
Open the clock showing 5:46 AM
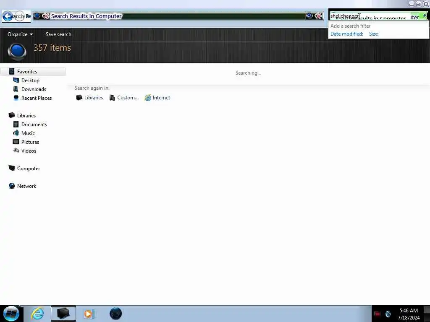click(409, 314)
